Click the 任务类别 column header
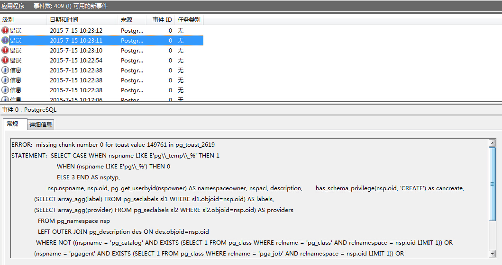 pyautogui.click(x=189, y=20)
